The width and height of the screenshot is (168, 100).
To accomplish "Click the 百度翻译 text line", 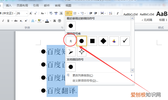I will 61,91.
